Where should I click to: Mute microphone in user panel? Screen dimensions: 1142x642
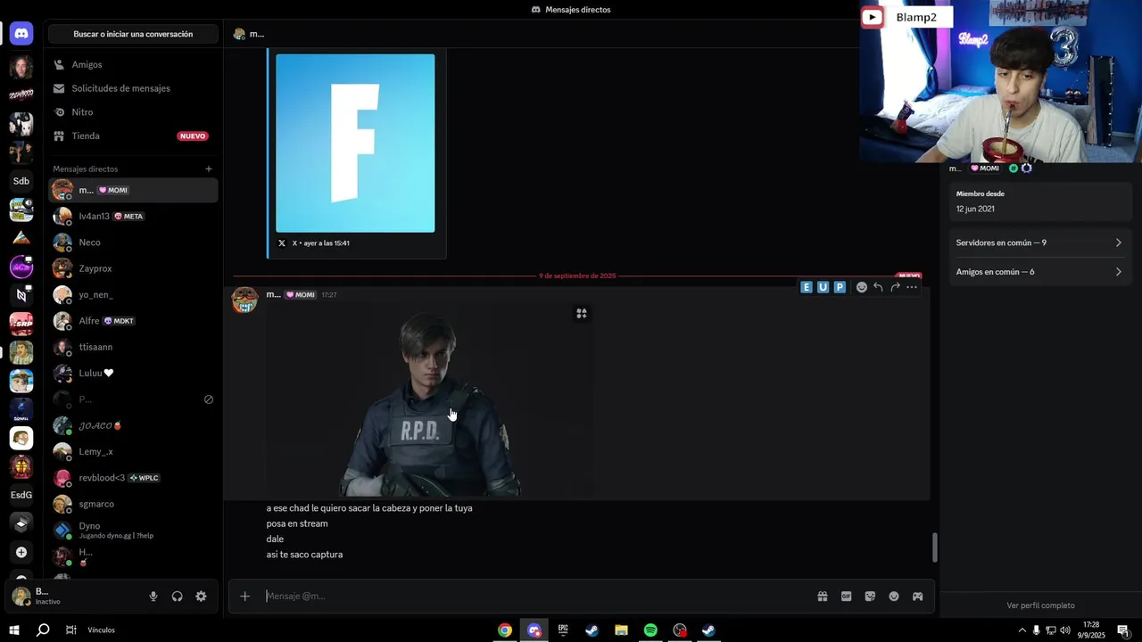(x=153, y=597)
